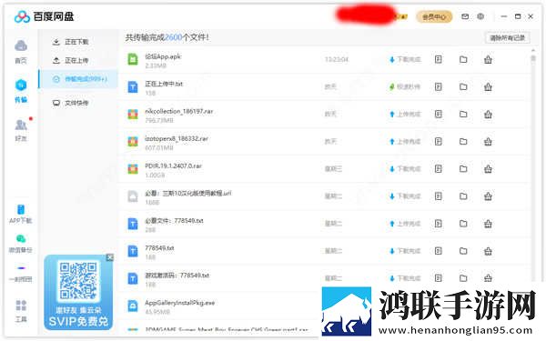Image resolution: width=546 pixels, height=341 pixels.
Task: Open folder for 必看文件：778549.txt row
Action: tap(463, 224)
